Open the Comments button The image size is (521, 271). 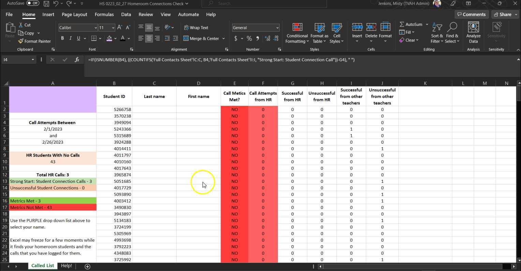point(471,14)
